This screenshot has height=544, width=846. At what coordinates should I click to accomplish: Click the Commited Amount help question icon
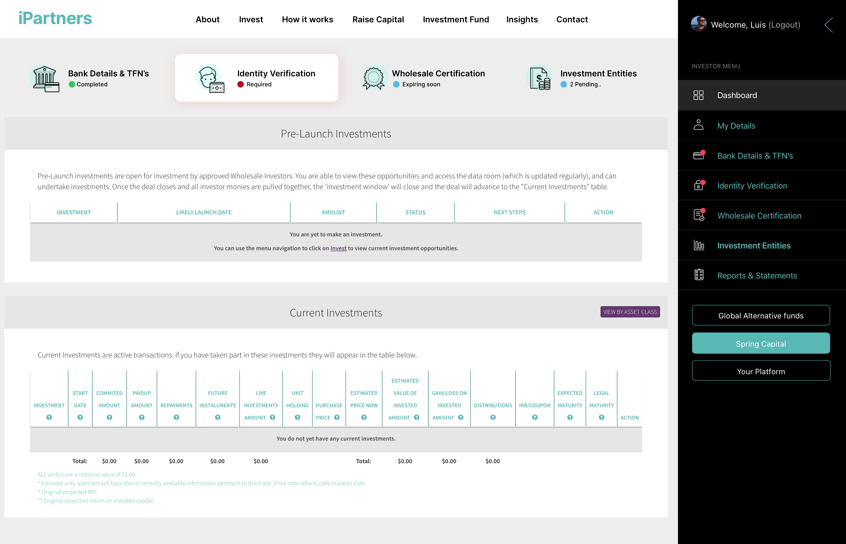coord(110,417)
